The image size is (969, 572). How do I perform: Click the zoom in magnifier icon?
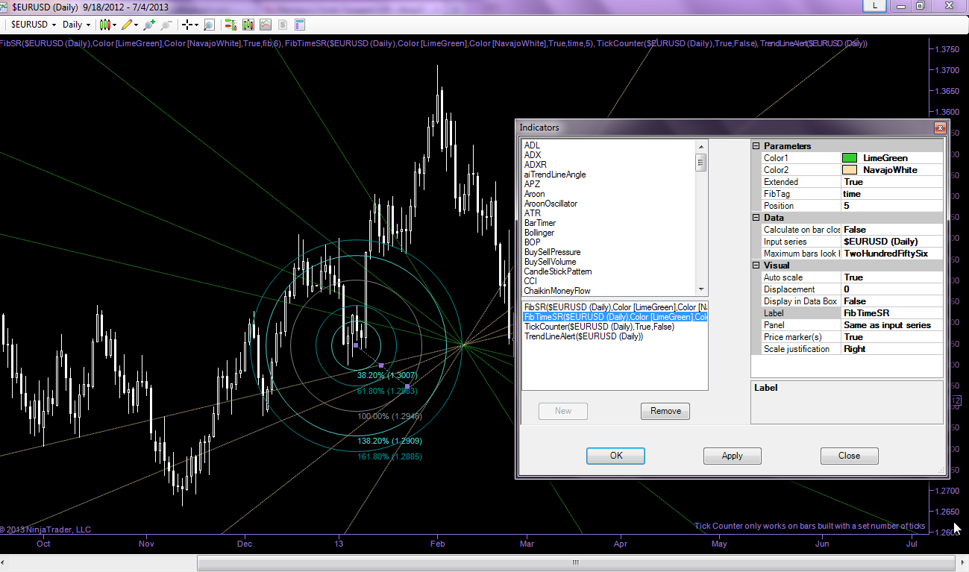[x=149, y=25]
